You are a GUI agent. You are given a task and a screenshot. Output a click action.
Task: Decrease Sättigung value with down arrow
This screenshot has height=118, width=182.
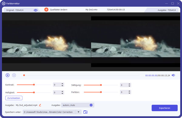tap(129, 86)
